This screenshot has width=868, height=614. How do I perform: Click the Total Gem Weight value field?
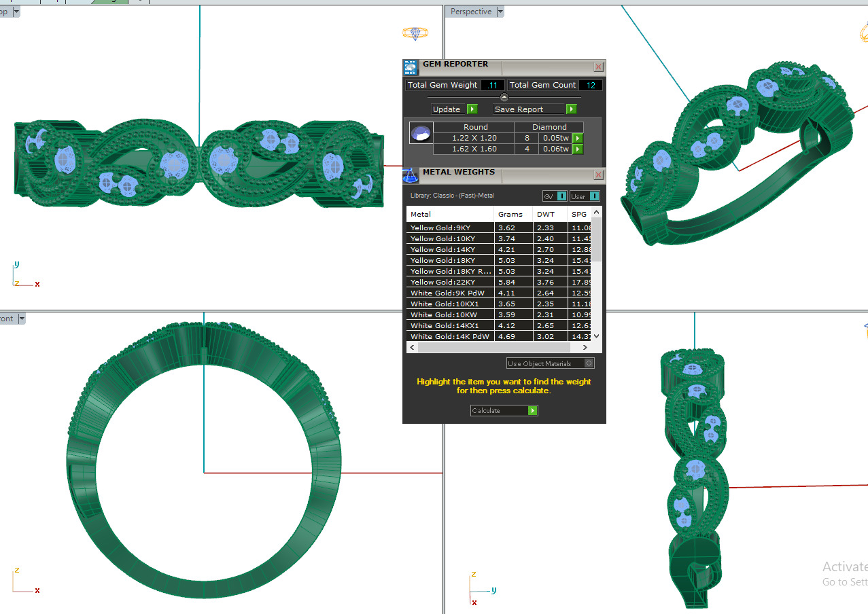click(492, 86)
